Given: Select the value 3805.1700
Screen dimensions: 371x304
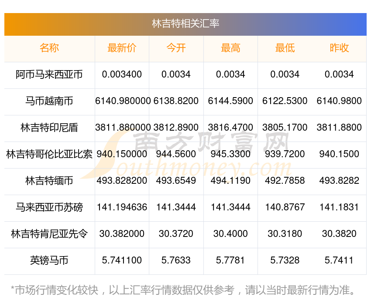Looking at the screenshot, I should coord(285,128).
